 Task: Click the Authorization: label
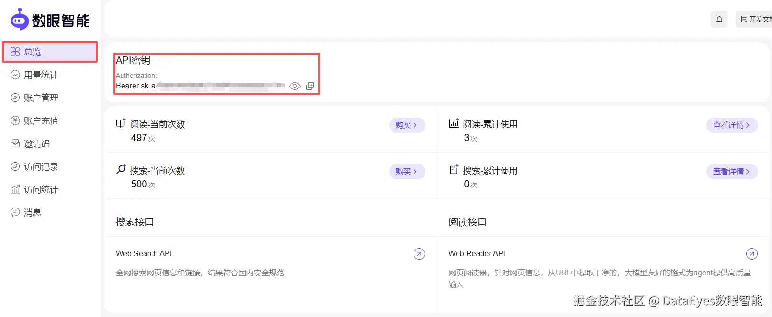click(x=137, y=76)
